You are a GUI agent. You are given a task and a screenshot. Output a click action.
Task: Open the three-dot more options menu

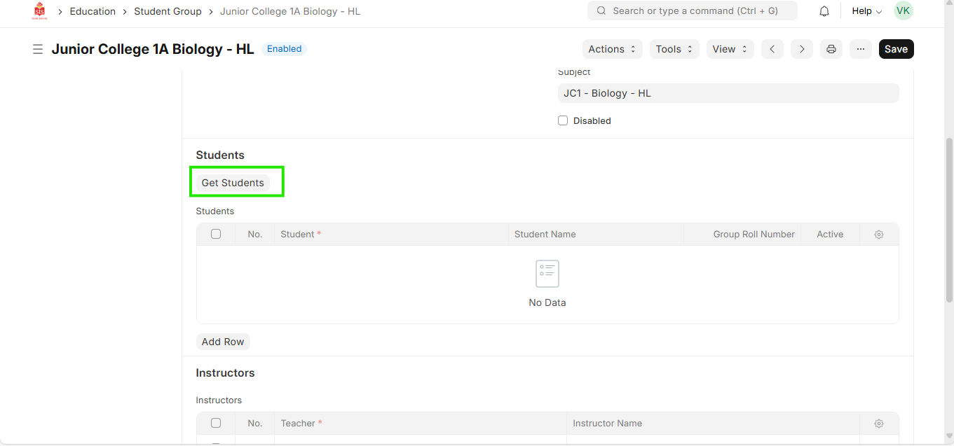coord(861,49)
